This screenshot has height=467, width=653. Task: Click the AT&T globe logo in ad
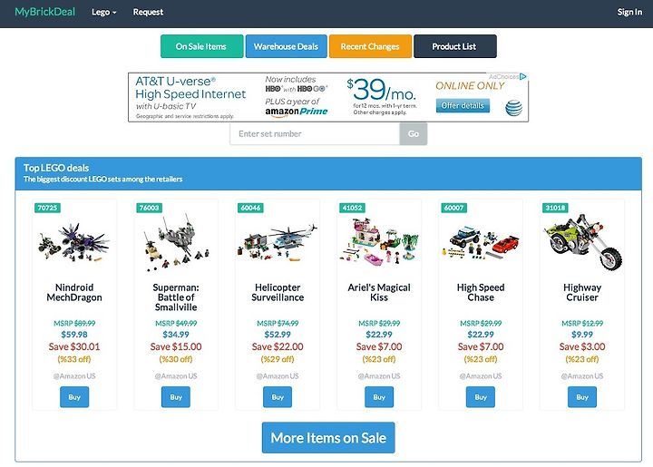click(513, 108)
